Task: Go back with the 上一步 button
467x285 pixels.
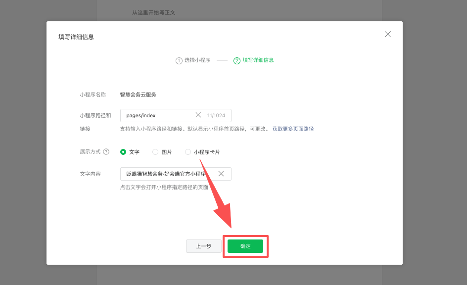Action: click(x=203, y=246)
